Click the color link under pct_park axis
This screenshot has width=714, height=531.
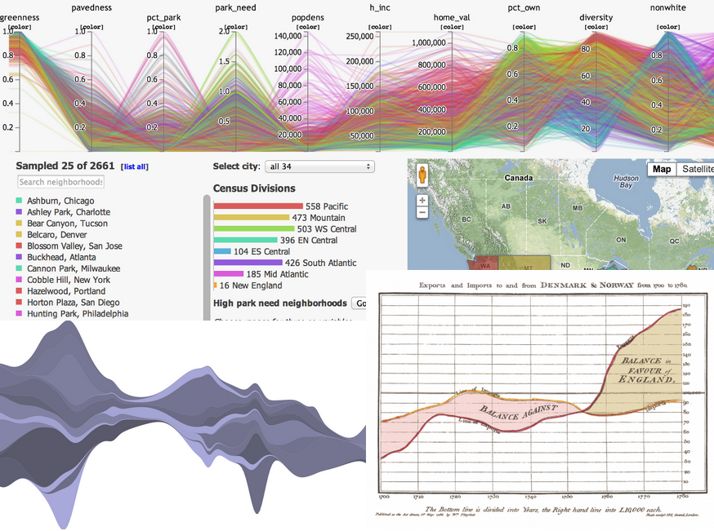point(163,27)
